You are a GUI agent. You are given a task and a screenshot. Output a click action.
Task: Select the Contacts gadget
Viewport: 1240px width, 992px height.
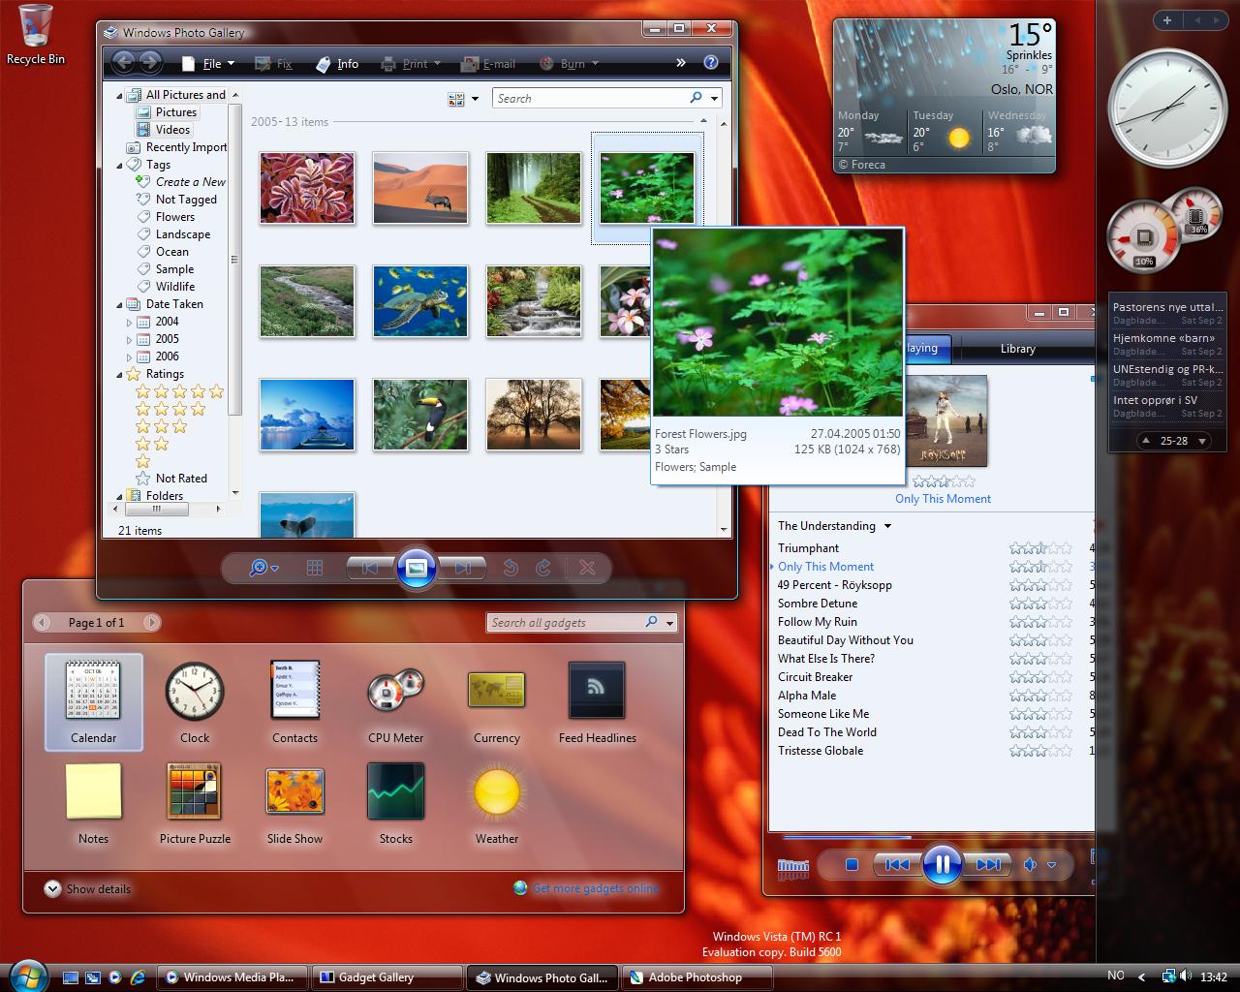(294, 701)
